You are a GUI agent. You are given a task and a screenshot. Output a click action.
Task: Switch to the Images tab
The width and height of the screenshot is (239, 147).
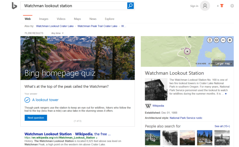click(44, 19)
